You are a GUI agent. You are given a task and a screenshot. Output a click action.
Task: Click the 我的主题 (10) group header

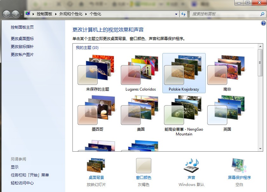[87, 48]
